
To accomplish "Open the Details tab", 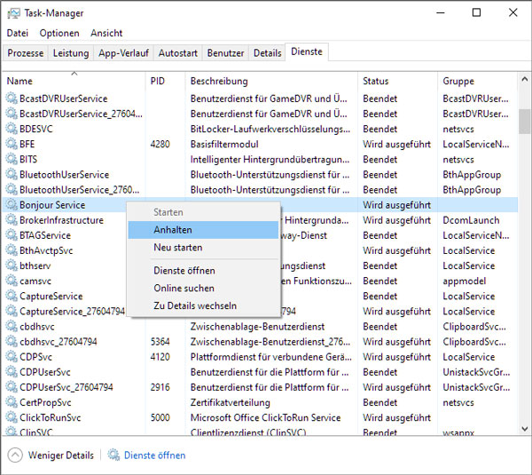I will [x=268, y=53].
